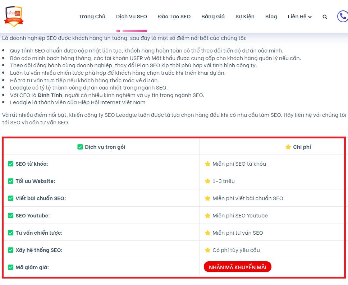This screenshot has height=285, width=348.
Task: Open the Blog menu item
Action: pyautogui.click(x=271, y=17)
